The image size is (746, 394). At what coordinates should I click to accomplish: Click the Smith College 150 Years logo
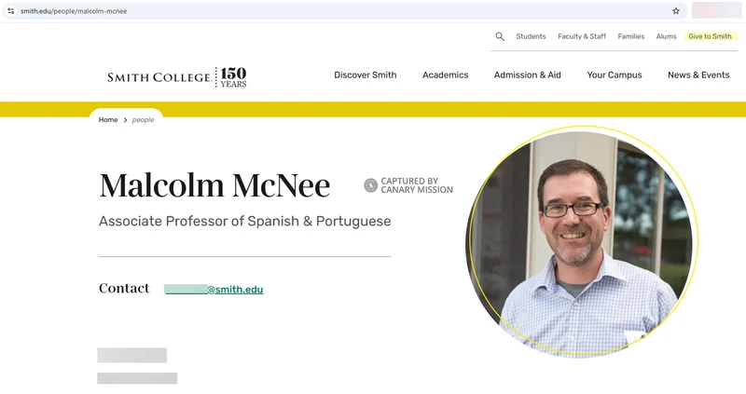pos(177,77)
